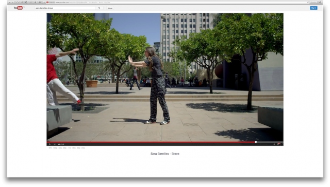This screenshot has height=187, width=330.
Task: Play the video with the play button
Action: pyautogui.click(x=50, y=144)
